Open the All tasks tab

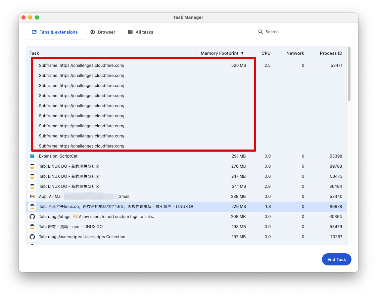pos(141,32)
